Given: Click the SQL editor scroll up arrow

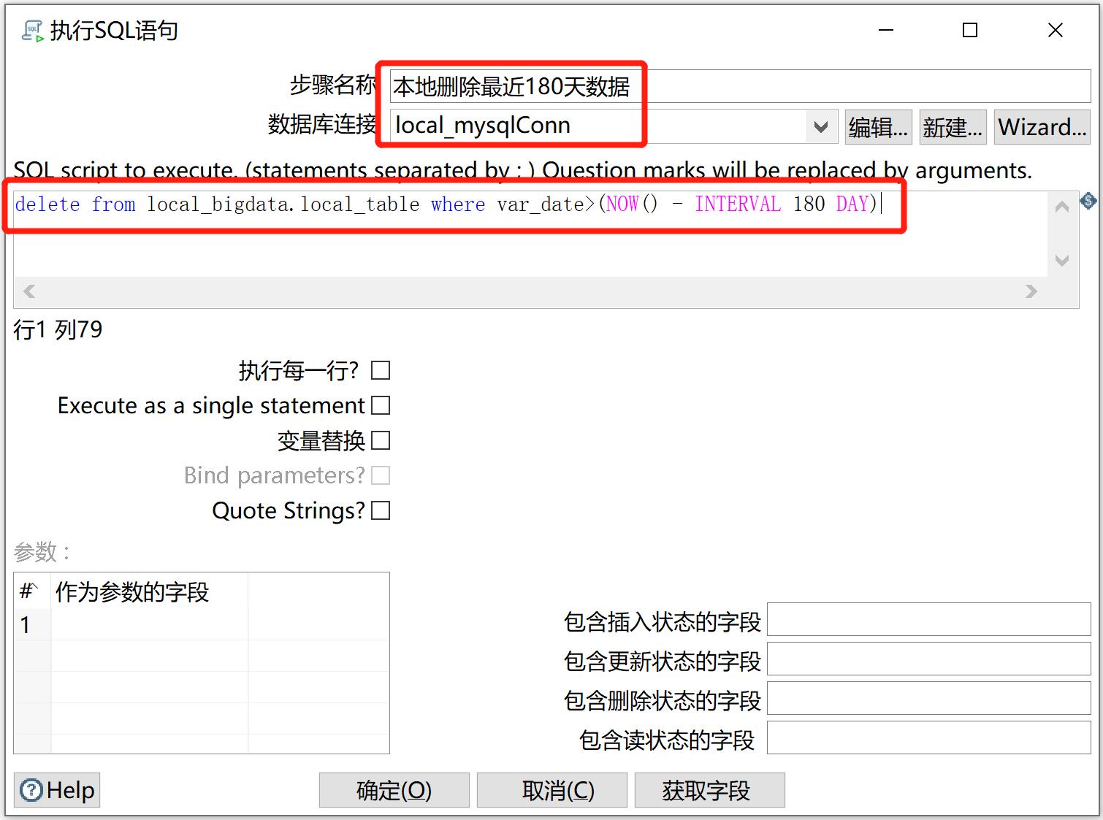Looking at the screenshot, I should point(1062,207).
